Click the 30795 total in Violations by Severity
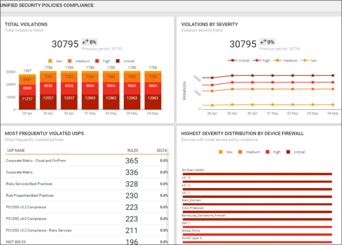Viewport: 342px width, 245px height. pos(243,44)
